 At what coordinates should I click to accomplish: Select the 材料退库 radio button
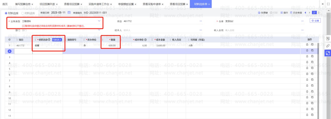pyautogui.click(x=23, y=13)
